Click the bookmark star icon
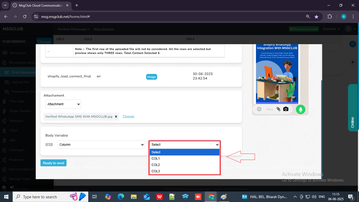This screenshot has height=202, width=359. (x=317, y=16)
